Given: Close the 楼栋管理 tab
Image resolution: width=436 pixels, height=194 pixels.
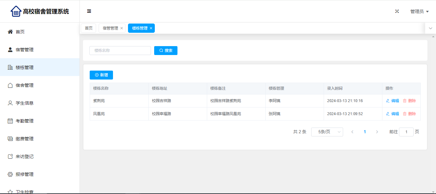Looking at the screenshot, I should point(151,28).
